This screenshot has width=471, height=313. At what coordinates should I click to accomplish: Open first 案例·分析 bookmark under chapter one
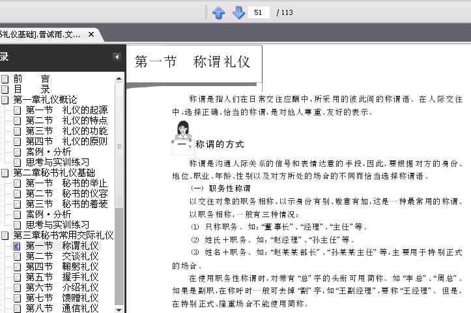[x=48, y=152]
